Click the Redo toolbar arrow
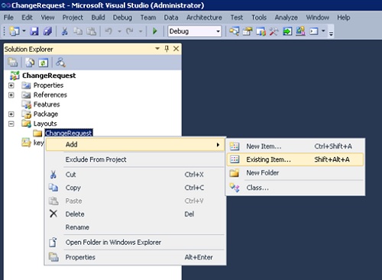 pyautogui.click(x=130, y=31)
